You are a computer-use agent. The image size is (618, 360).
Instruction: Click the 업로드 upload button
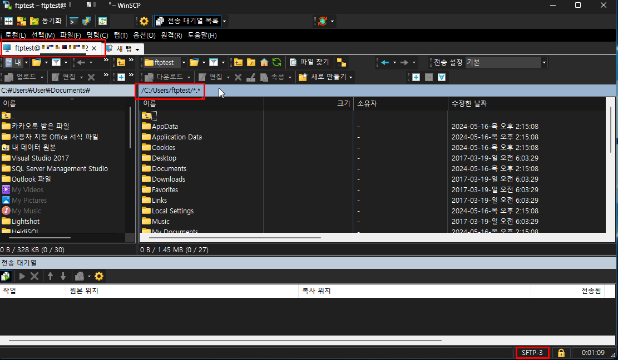pyautogui.click(x=21, y=77)
